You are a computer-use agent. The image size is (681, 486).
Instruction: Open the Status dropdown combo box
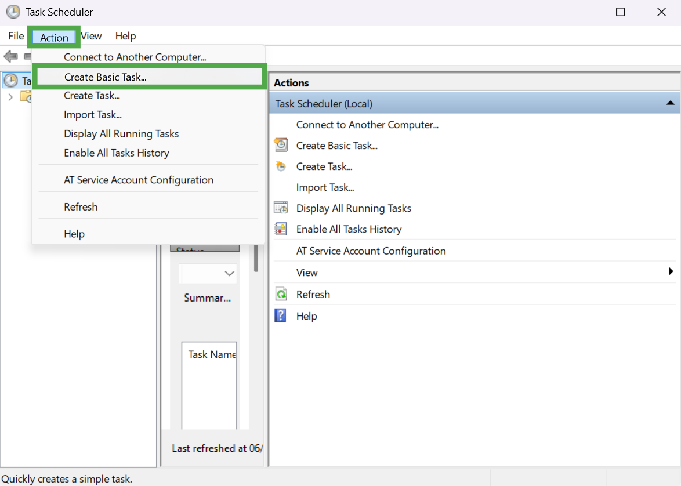208,273
